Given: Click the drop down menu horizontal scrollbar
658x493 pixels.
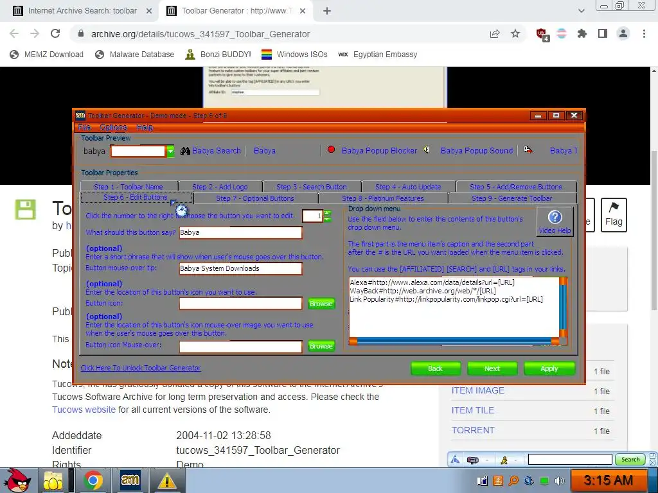Looking at the screenshot, I should pos(454,341).
